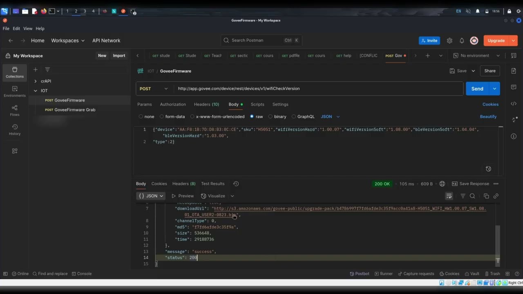The width and height of the screenshot is (523, 294).
Task: Open the Collections sidebar panel
Action: click(x=15, y=72)
